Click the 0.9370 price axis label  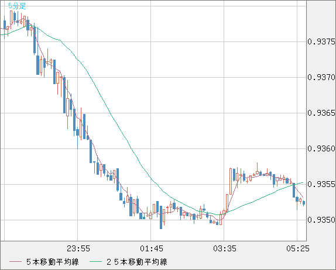(321, 77)
